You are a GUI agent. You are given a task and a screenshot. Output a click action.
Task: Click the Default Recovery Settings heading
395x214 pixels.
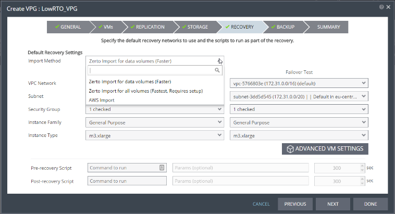coord(55,53)
